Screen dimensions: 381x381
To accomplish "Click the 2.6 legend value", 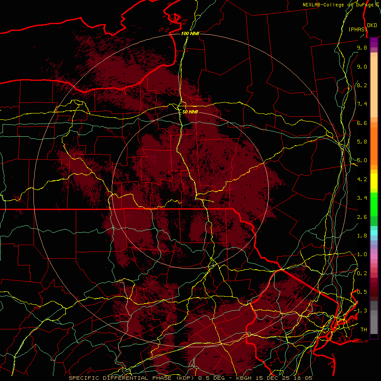I will click(362, 217).
